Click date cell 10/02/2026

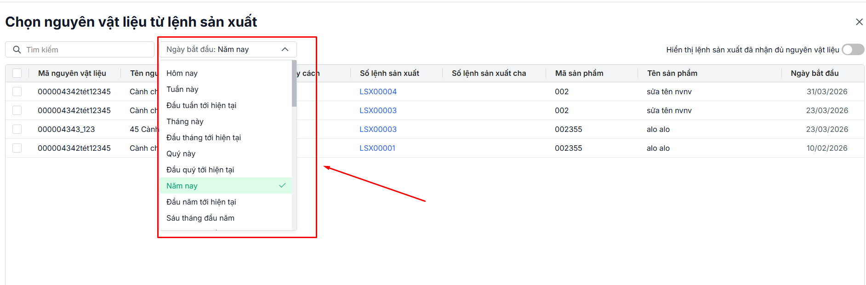pos(827,148)
